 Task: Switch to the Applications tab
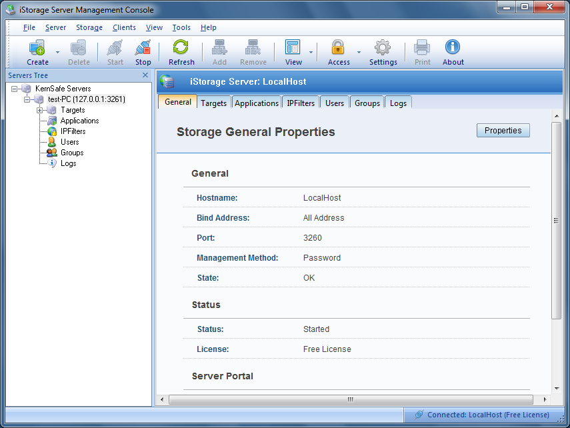coord(257,103)
